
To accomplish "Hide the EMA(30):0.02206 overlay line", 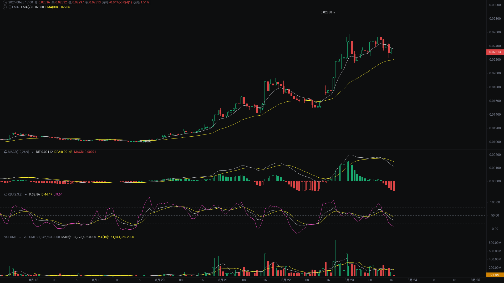I will (58, 7).
